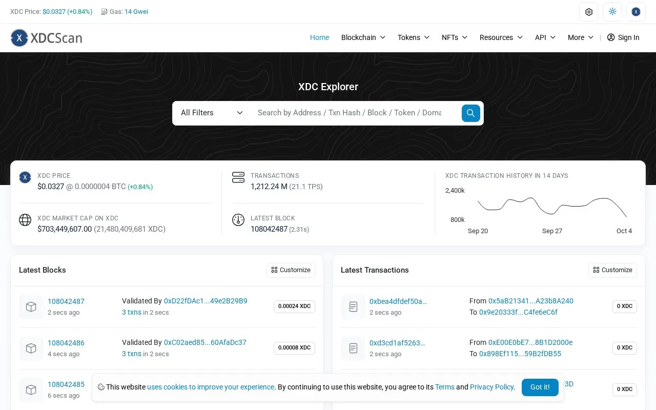The image size is (656, 410).
Task: Click Sign In
Action: click(x=623, y=37)
